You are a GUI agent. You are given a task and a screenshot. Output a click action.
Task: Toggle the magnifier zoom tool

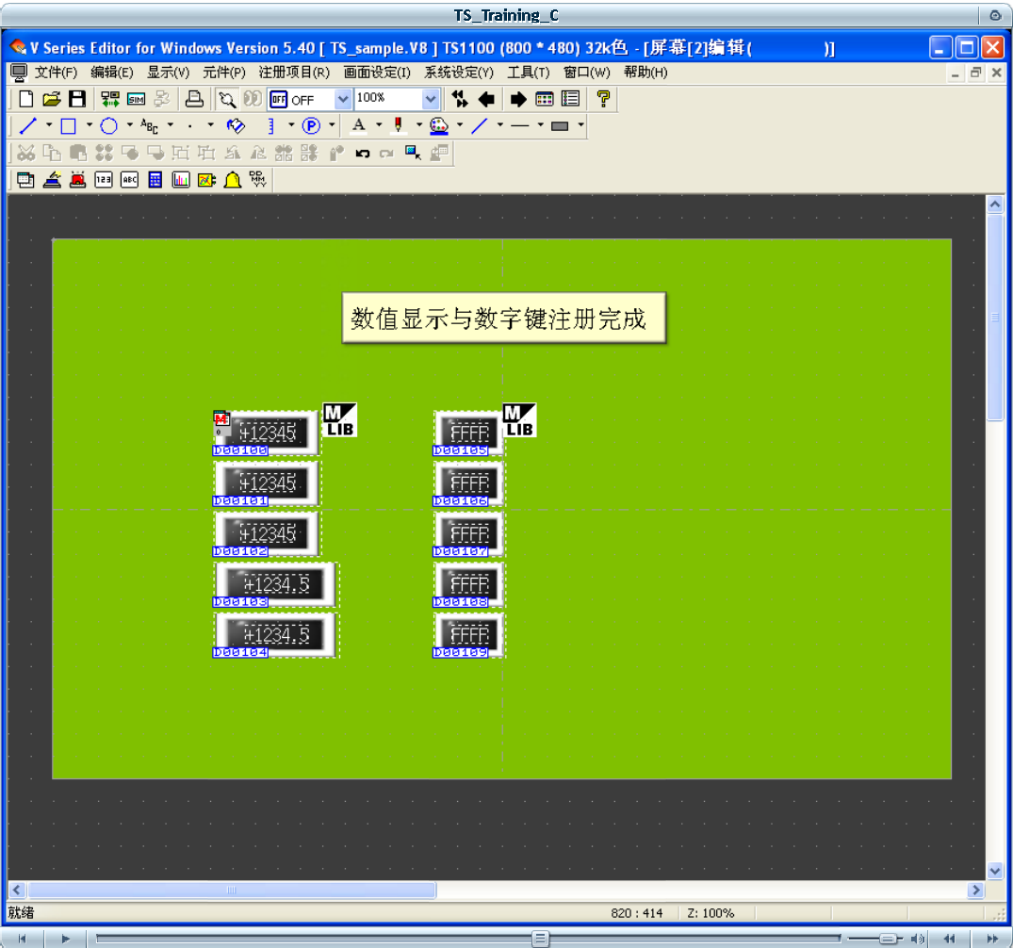click(226, 99)
